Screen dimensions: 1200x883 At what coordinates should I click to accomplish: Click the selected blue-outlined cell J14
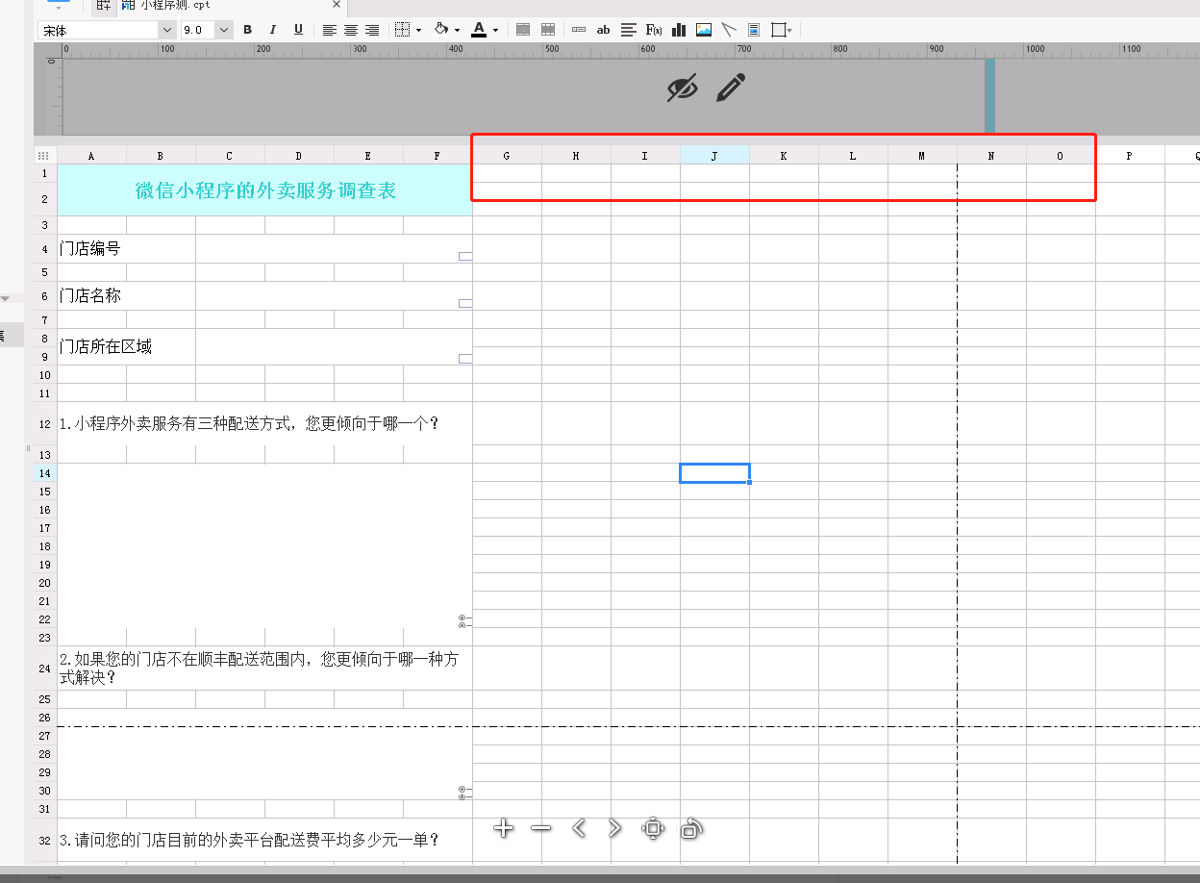click(x=714, y=473)
